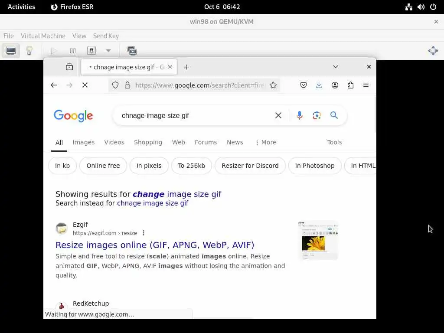Click the site security padlock icon
Image resolution: width=444 pixels, height=333 pixels.
[128, 85]
